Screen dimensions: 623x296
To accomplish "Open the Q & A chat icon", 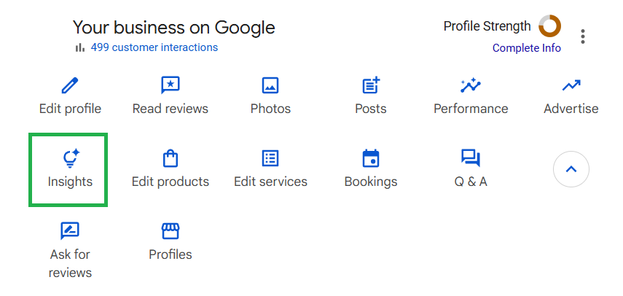I will click(471, 158).
